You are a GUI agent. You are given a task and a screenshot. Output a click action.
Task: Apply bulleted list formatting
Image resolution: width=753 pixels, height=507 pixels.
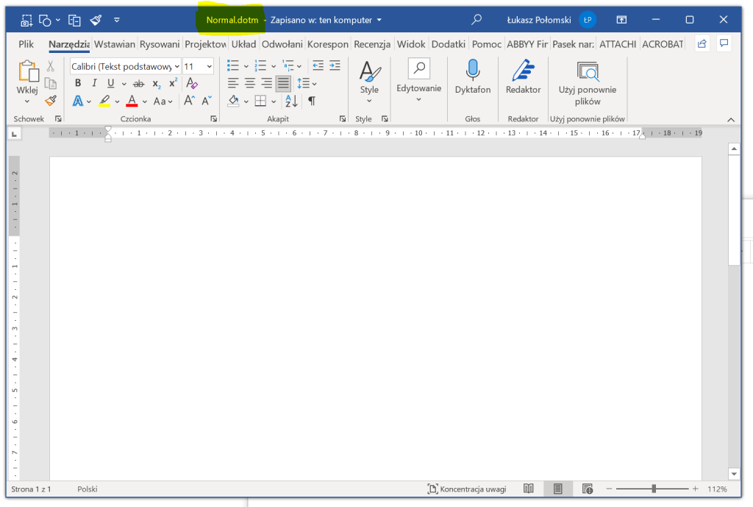click(x=233, y=66)
